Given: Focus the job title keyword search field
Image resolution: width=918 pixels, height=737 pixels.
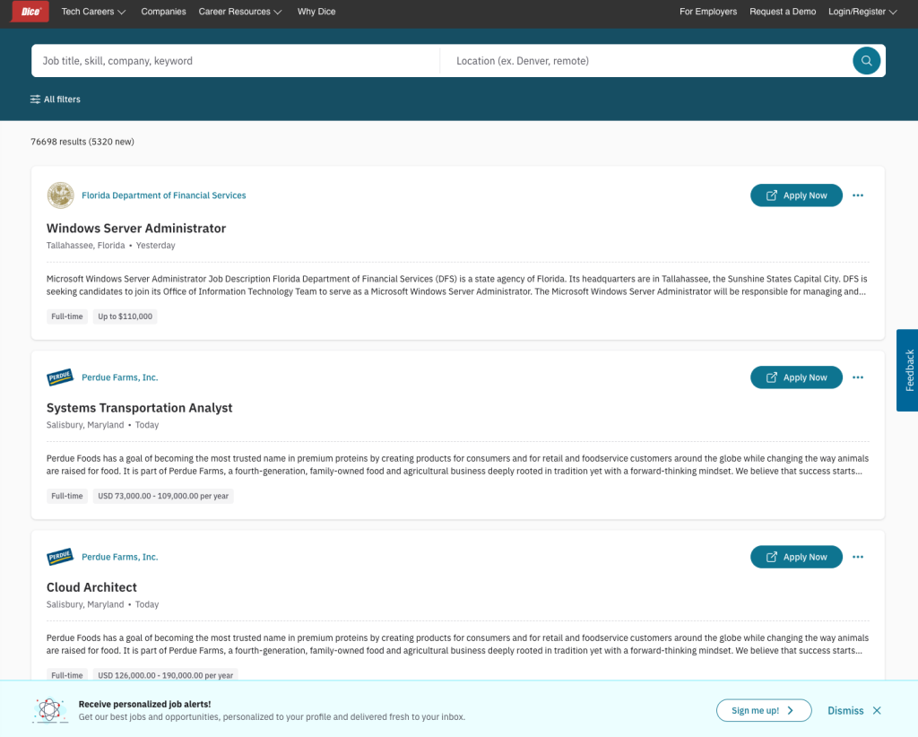Looking at the screenshot, I should pos(236,61).
